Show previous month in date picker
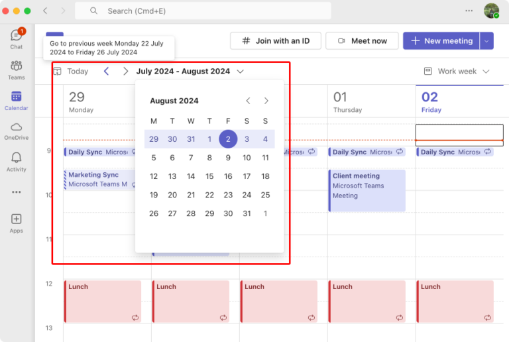509x342 pixels. click(248, 101)
